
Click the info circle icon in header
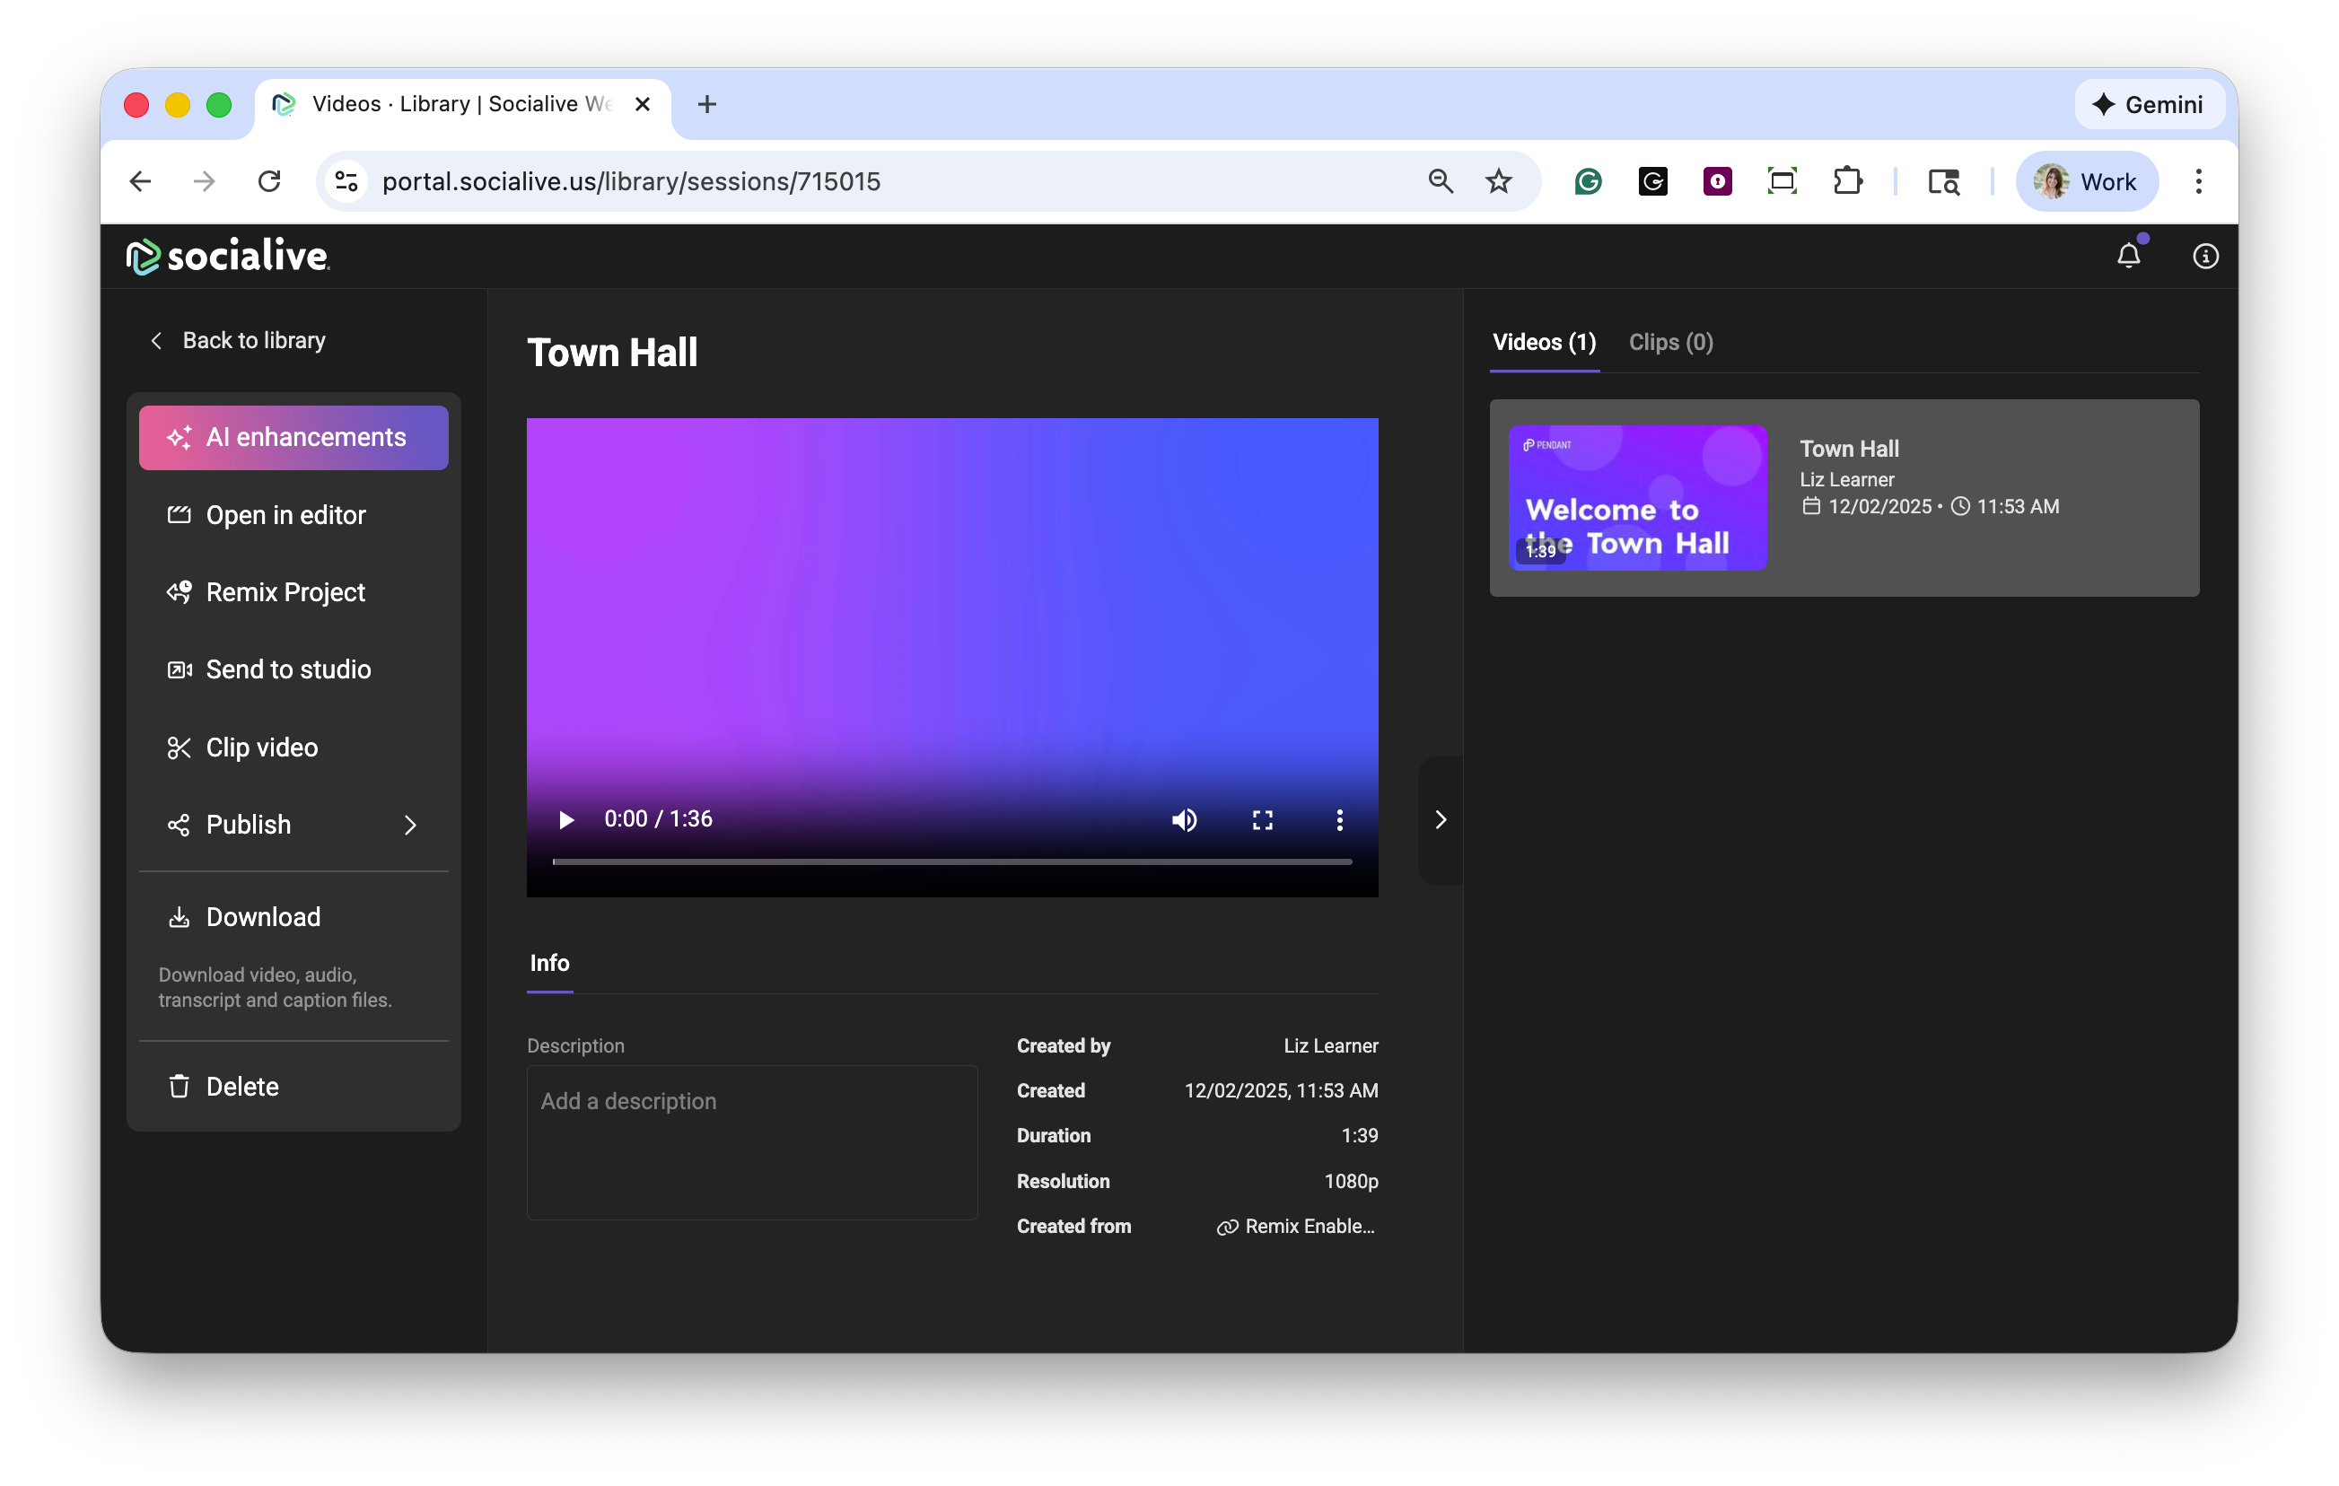pyautogui.click(x=2205, y=256)
